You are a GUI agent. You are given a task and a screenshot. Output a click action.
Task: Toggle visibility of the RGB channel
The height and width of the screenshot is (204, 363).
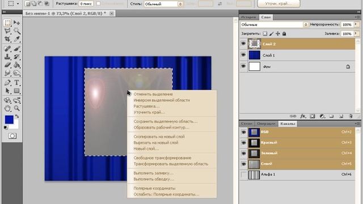coord(243,132)
